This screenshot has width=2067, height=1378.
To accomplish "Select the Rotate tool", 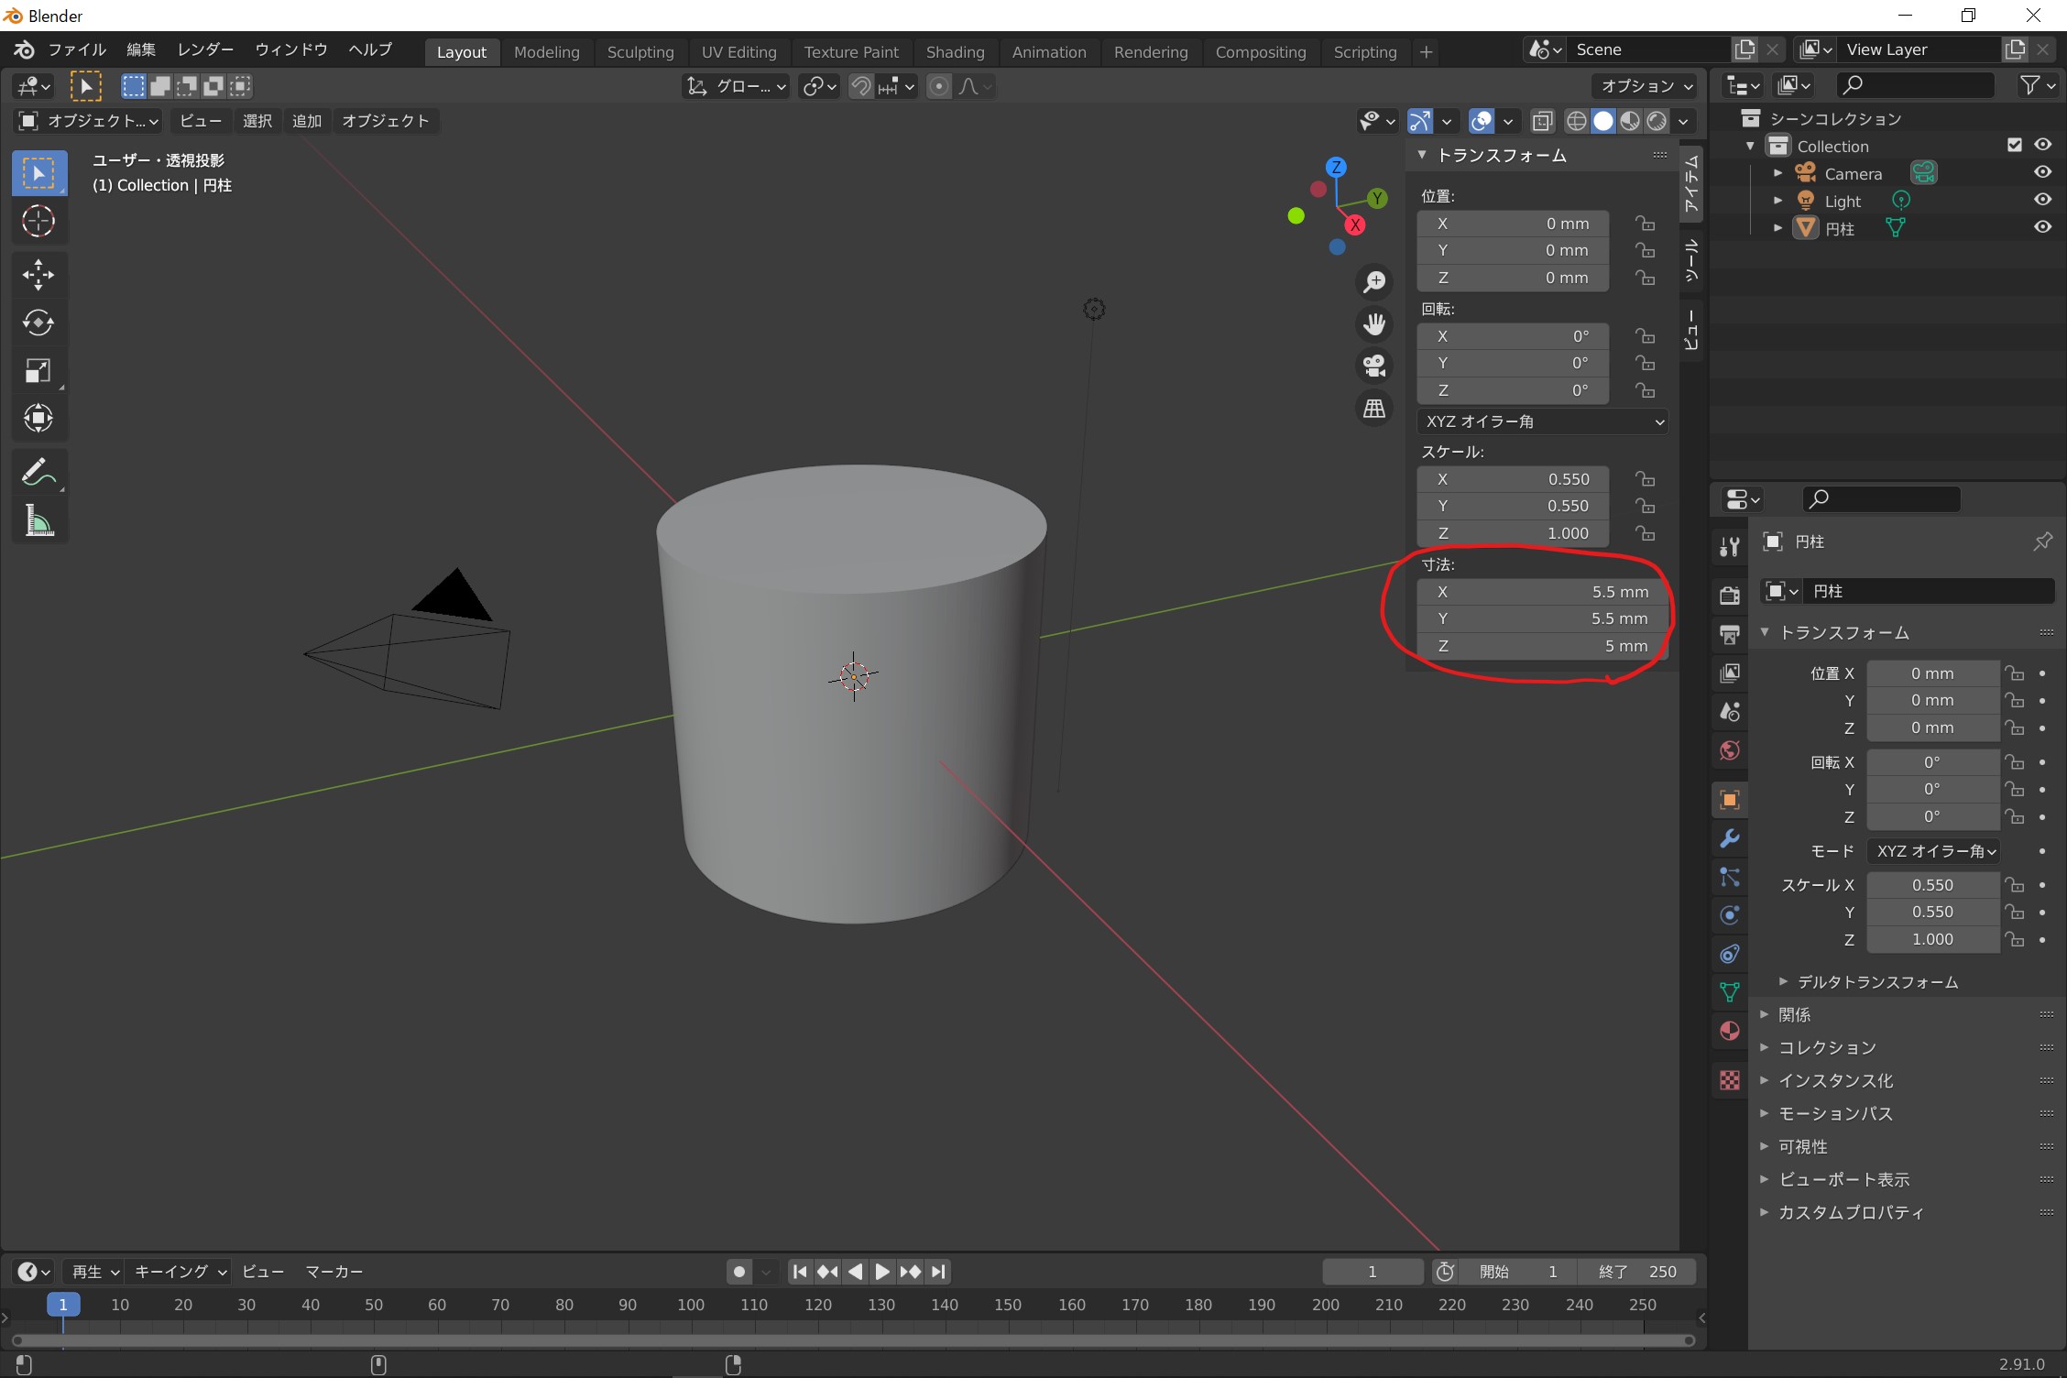I will click(x=38, y=323).
